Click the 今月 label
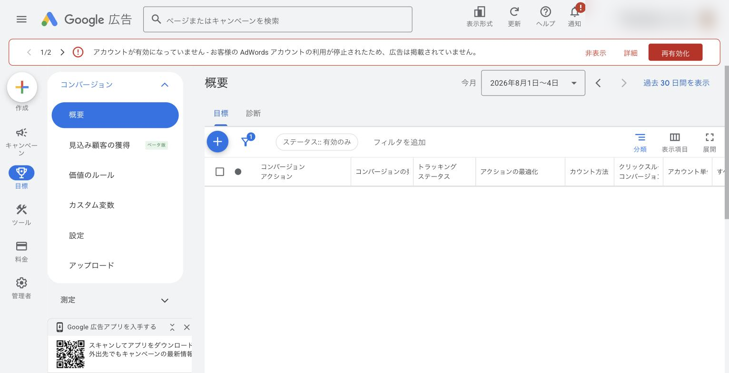The image size is (729, 373). [x=469, y=83]
